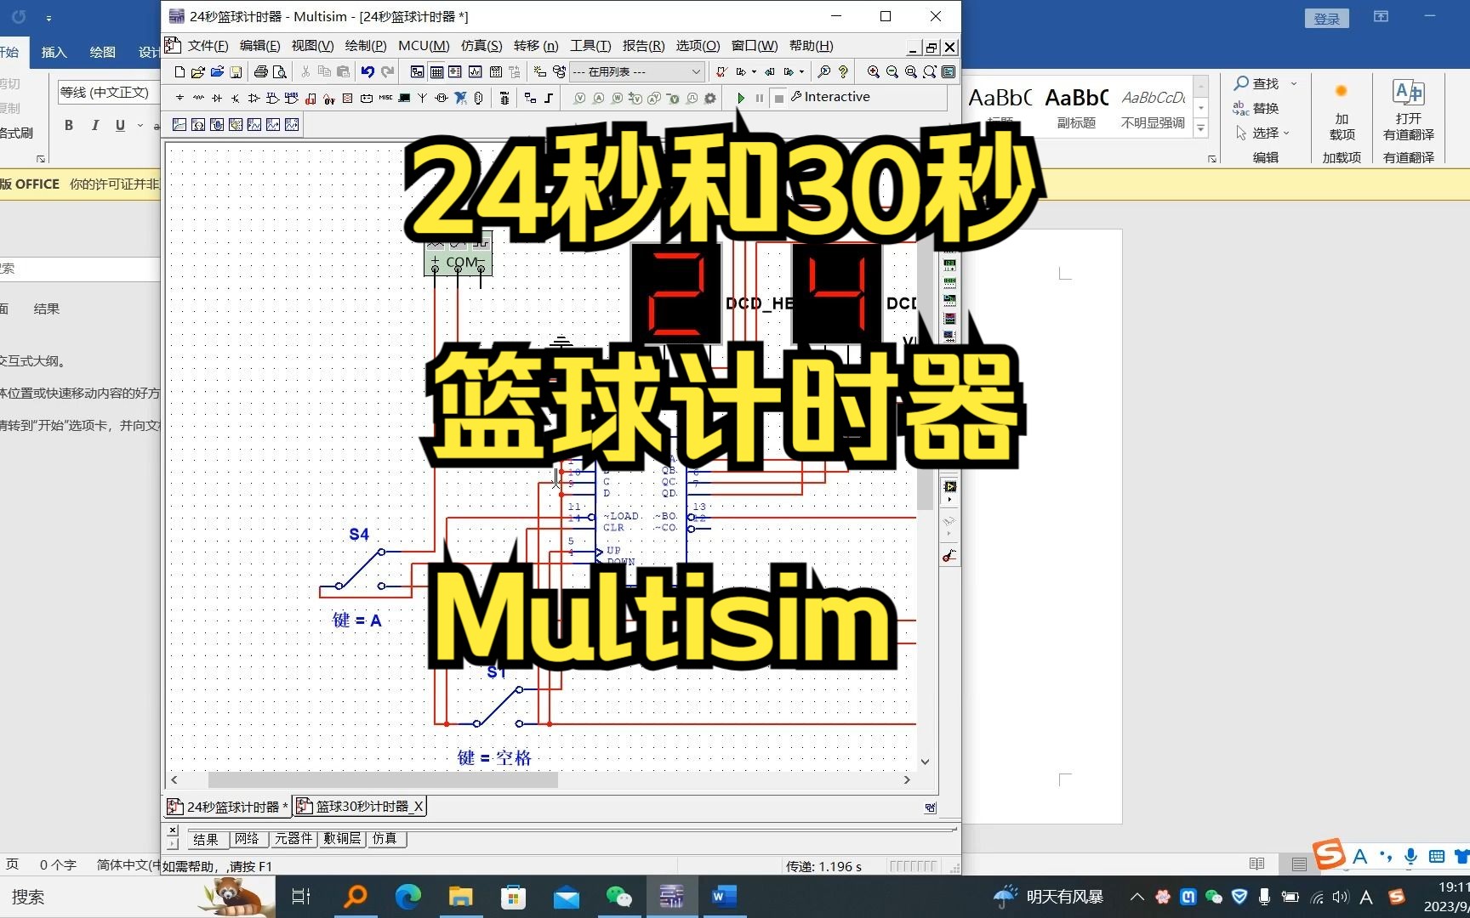Toggle Underline formatting in Word
This screenshot has width=1470, height=918.
(120, 126)
